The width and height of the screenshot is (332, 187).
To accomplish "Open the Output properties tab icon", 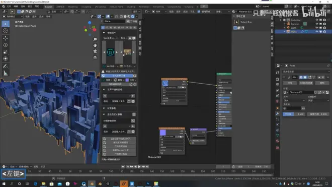I will (x=278, y=85).
